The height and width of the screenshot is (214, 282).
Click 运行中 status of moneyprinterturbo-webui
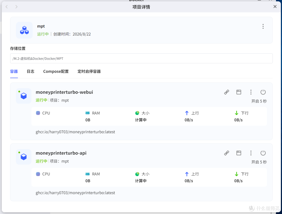point(41,100)
